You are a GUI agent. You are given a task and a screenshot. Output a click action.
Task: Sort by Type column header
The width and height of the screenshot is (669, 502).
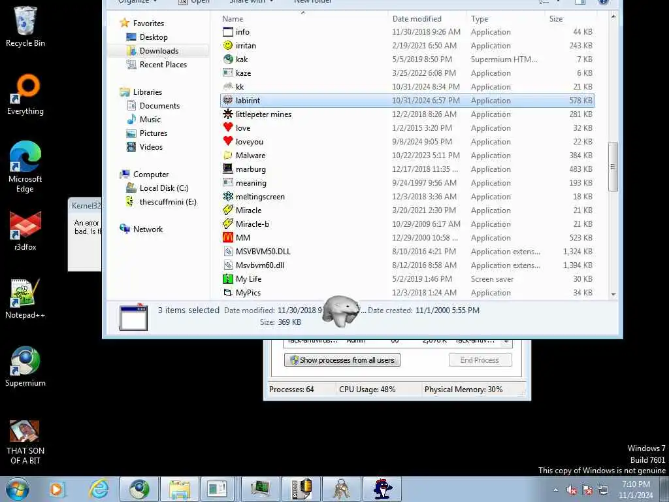click(480, 19)
